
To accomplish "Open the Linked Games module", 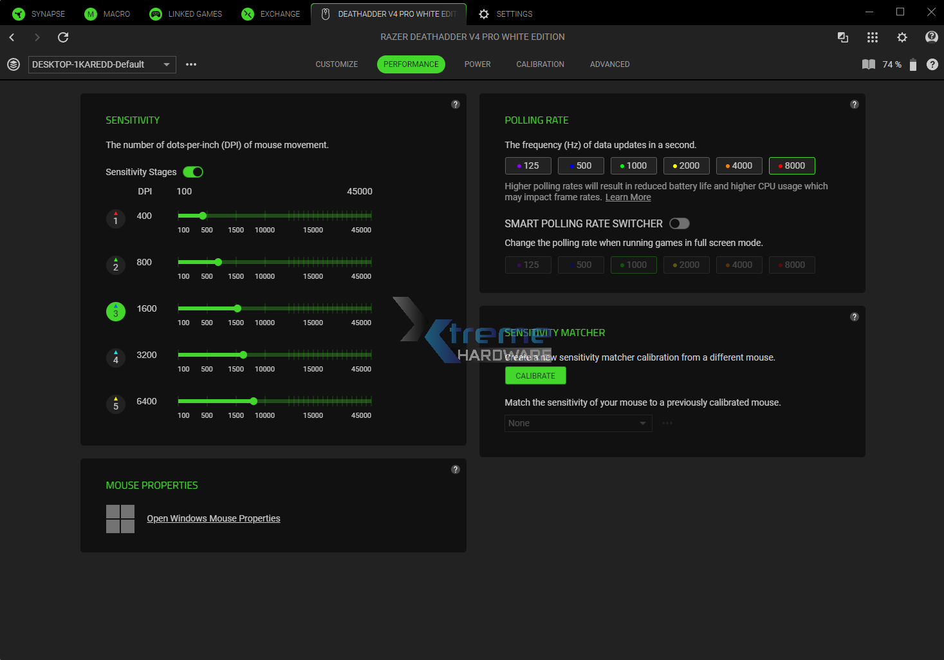I will click(185, 14).
